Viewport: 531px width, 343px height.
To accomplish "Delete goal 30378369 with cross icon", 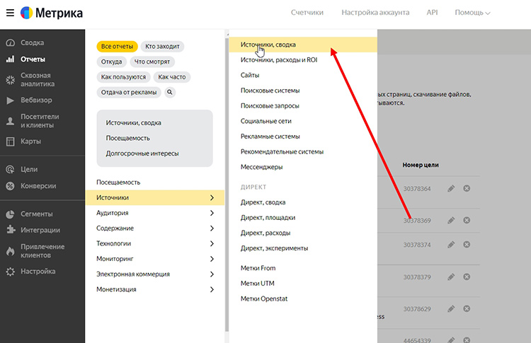I will coord(467,220).
